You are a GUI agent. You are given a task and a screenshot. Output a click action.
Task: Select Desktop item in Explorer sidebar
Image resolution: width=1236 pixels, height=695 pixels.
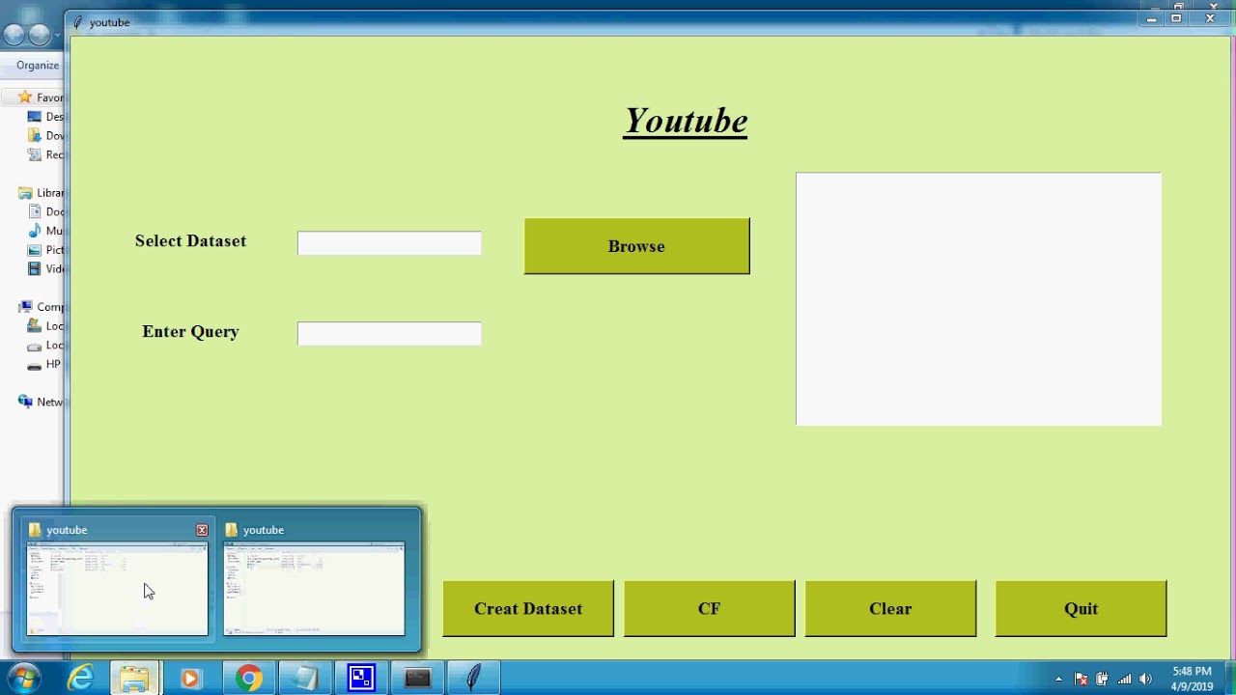click(x=45, y=117)
